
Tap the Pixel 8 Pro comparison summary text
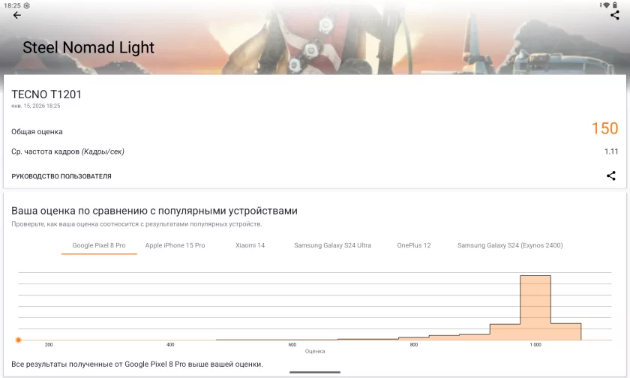point(137,364)
